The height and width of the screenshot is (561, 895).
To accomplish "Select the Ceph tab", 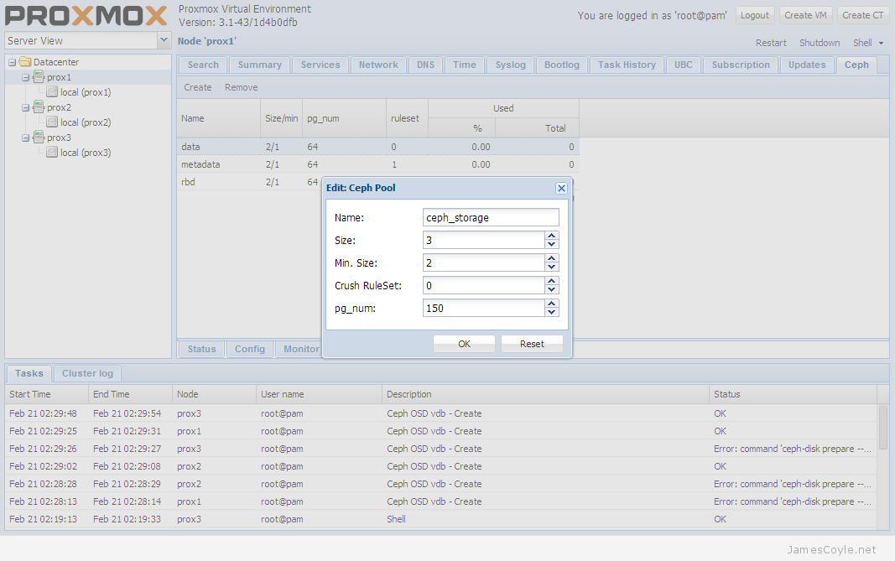I will pyautogui.click(x=856, y=65).
